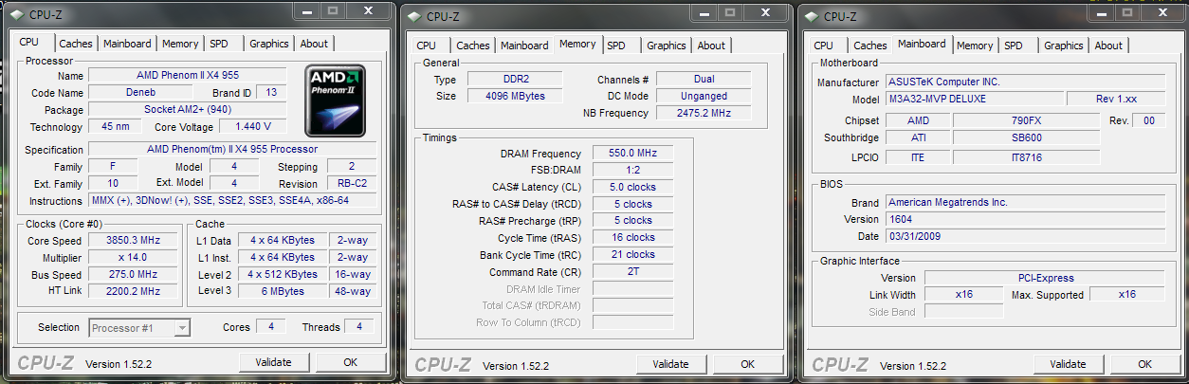Image resolution: width=1189 pixels, height=384 pixels.
Task: Click the processor name AMD Phenom II X4 955
Action: 188,76
